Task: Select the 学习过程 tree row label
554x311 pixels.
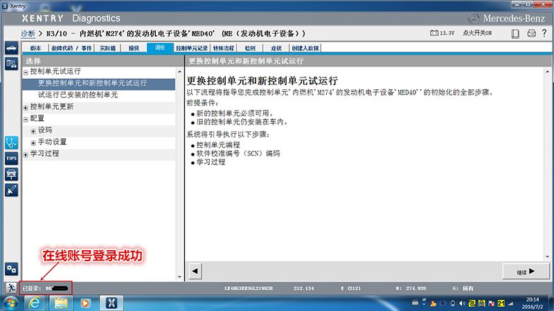Action: [x=44, y=153]
